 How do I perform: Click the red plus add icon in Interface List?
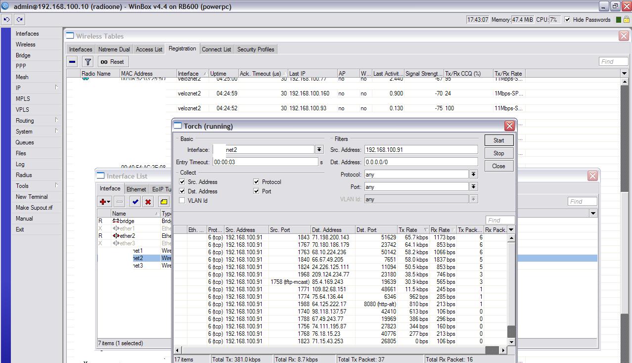[x=104, y=202]
